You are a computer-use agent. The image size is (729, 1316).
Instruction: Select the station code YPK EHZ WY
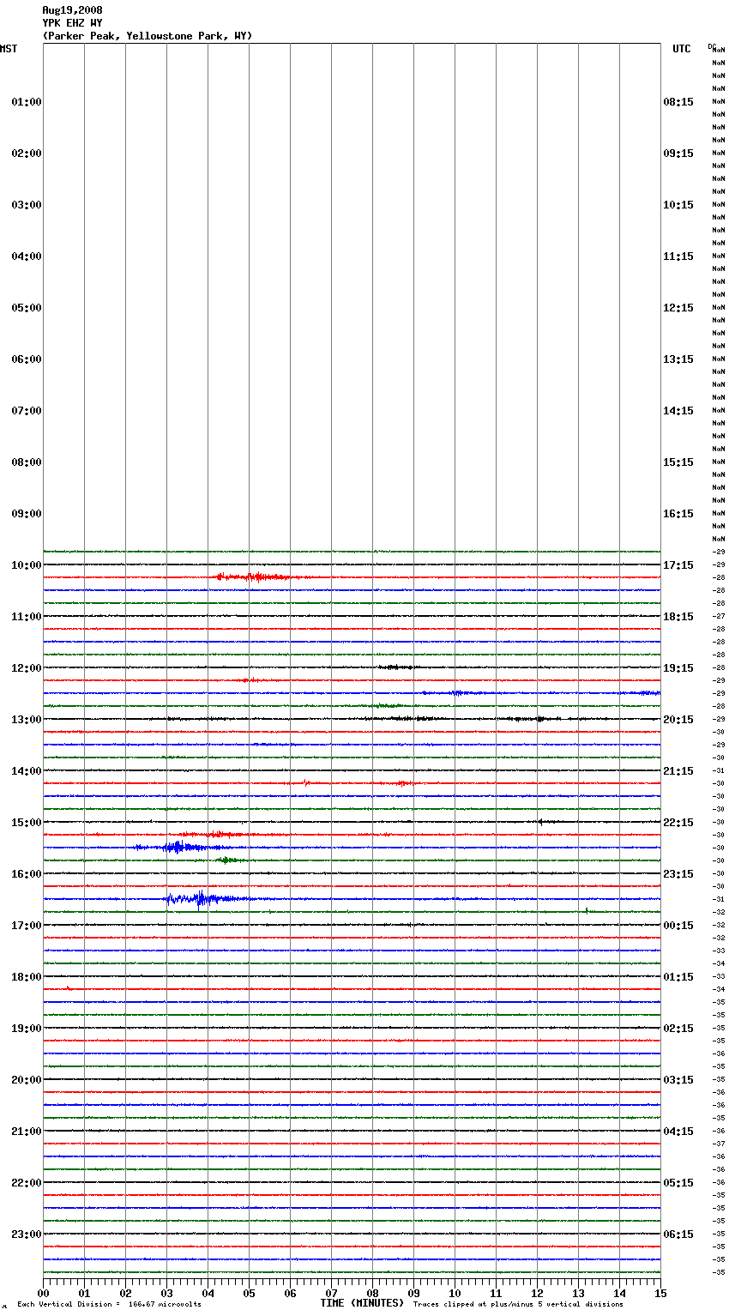coord(72,23)
